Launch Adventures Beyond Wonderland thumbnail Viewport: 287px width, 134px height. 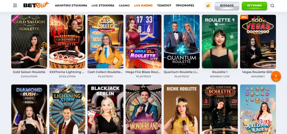click(143, 109)
